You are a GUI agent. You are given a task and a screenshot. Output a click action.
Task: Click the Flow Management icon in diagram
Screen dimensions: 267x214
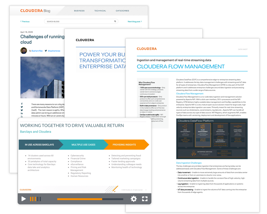click(203, 127)
